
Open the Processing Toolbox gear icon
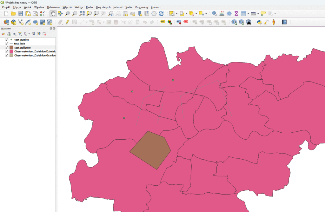tap(229, 14)
